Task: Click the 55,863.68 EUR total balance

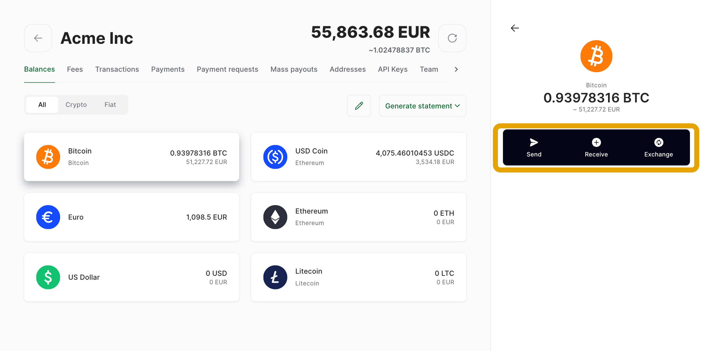Action: tap(370, 32)
